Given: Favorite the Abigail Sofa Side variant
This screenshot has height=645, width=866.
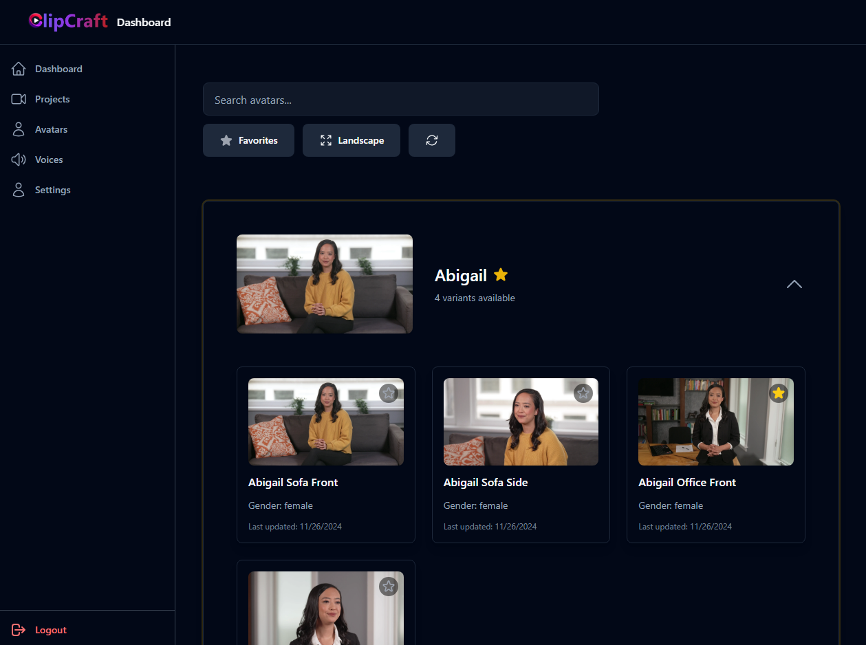Looking at the screenshot, I should pyautogui.click(x=583, y=393).
